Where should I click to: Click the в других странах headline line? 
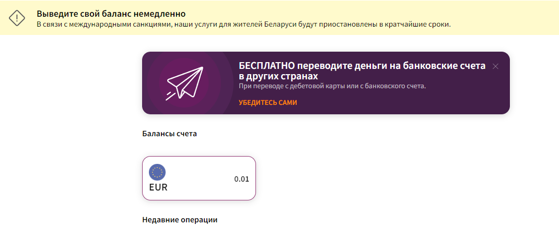coord(278,76)
